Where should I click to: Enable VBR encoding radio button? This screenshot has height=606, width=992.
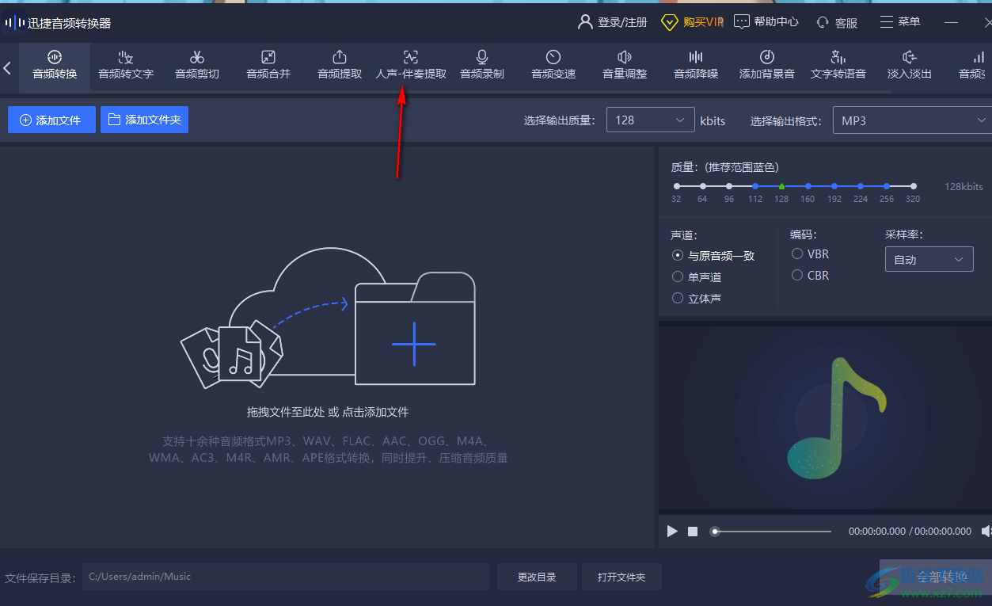click(797, 254)
